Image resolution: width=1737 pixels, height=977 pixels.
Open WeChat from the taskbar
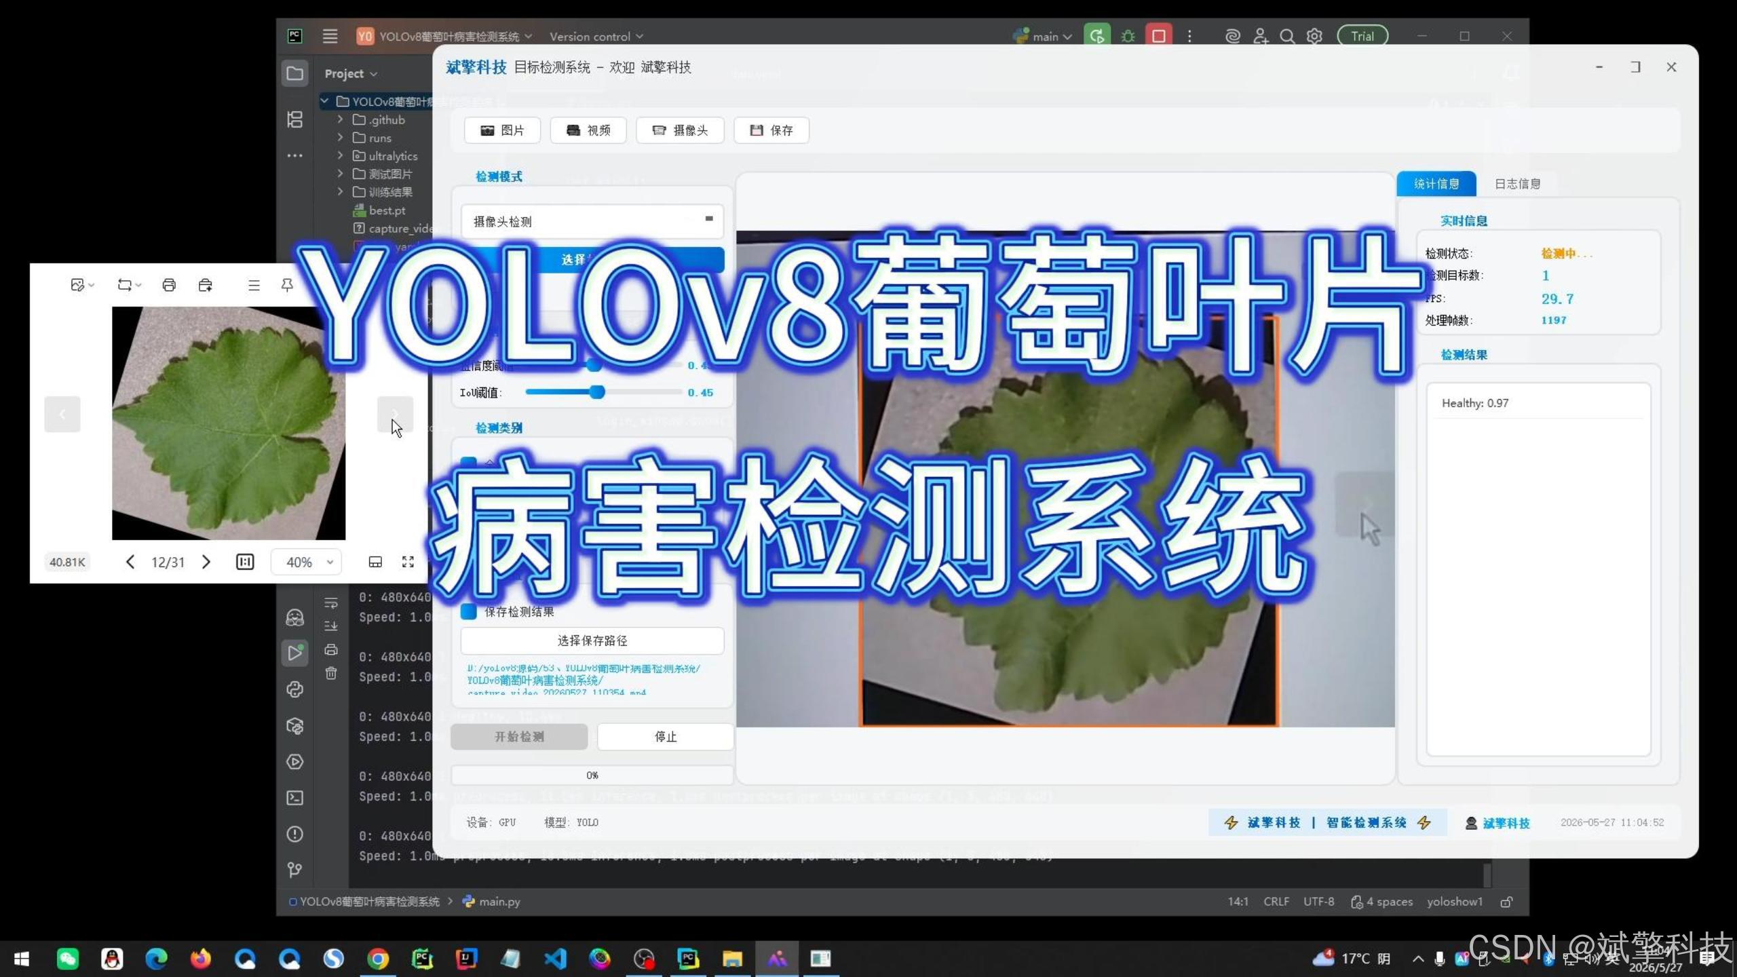(67, 959)
